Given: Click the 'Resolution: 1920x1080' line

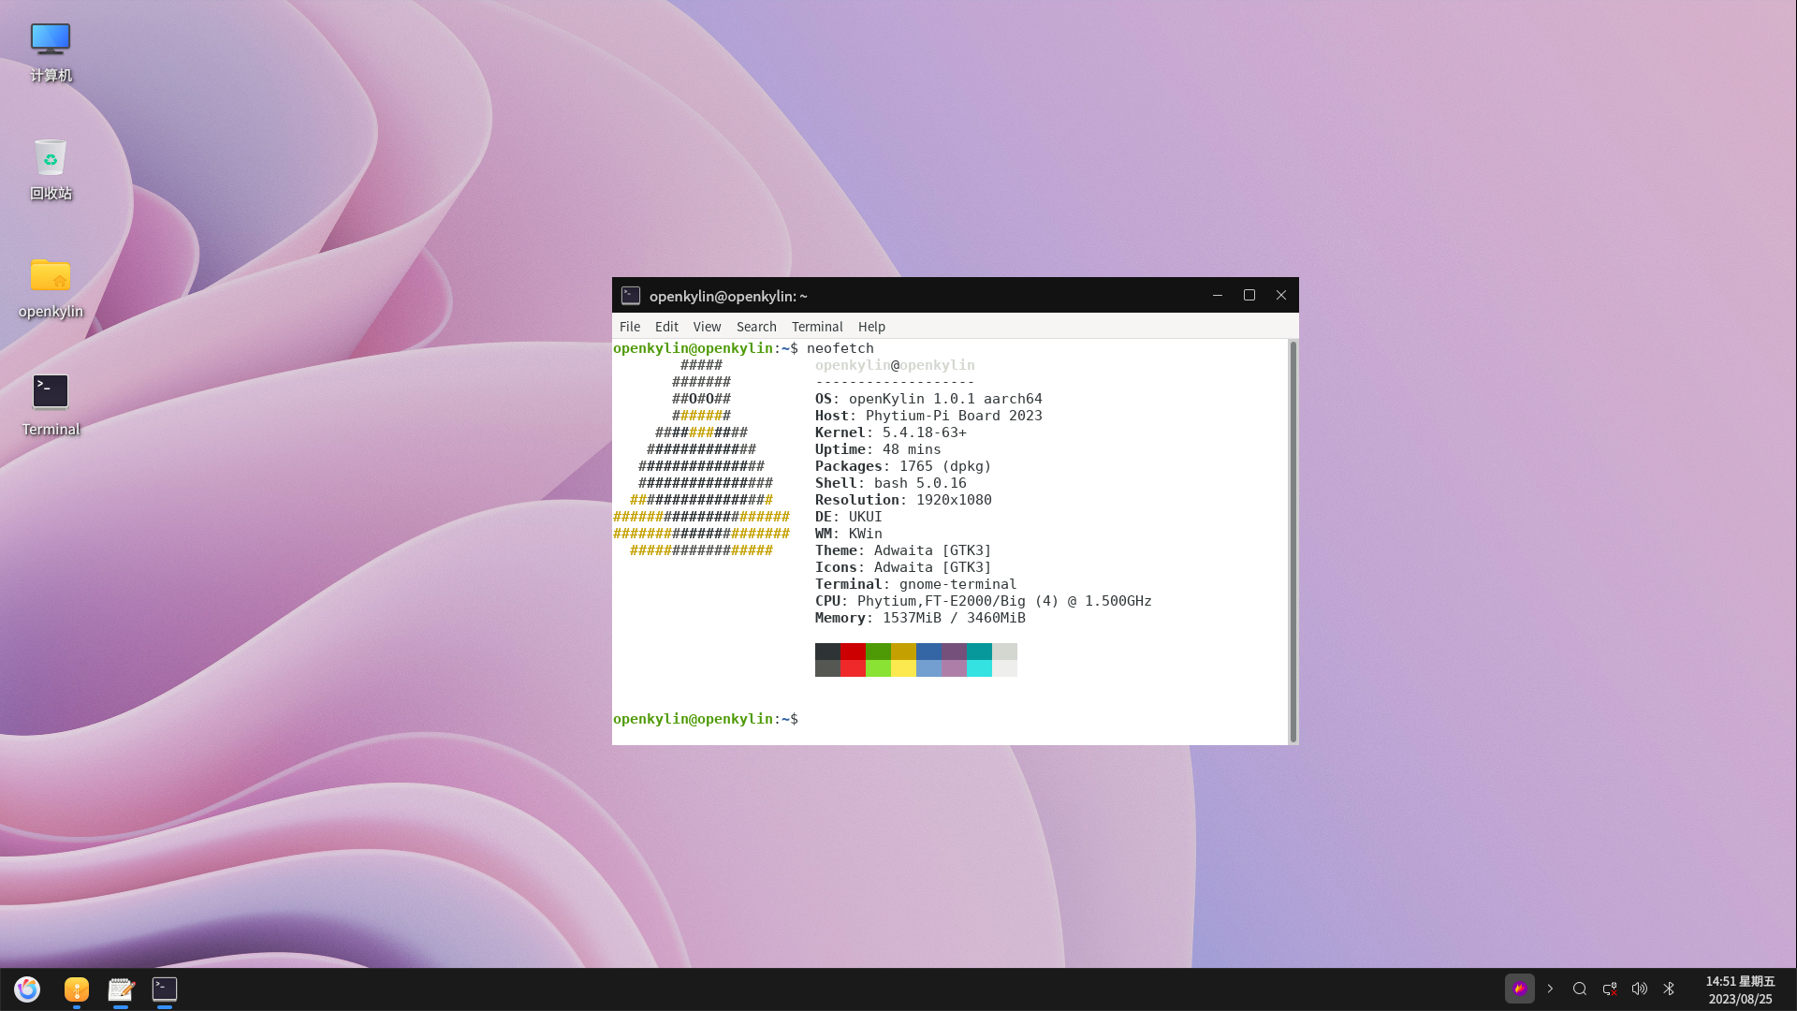Looking at the screenshot, I should coord(903,500).
